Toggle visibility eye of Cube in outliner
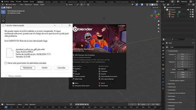Screen dimensions: 196x110 pos(190,14)
